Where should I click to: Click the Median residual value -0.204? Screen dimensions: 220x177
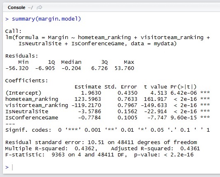point(71,68)
